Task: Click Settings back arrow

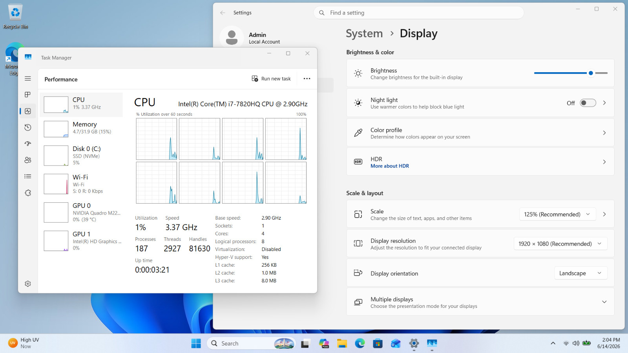Action: point(223,13)
